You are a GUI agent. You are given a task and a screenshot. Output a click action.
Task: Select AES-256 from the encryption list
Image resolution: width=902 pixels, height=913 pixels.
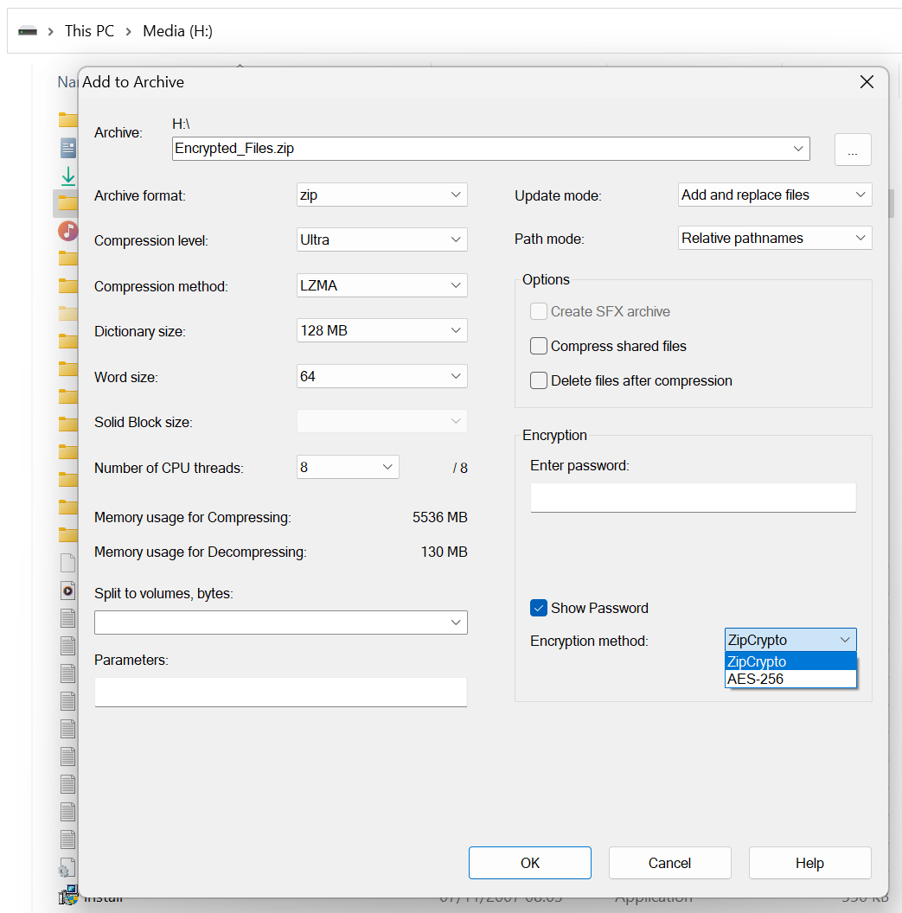tap(790, 679)
